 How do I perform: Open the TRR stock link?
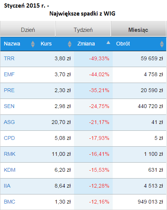9,58
